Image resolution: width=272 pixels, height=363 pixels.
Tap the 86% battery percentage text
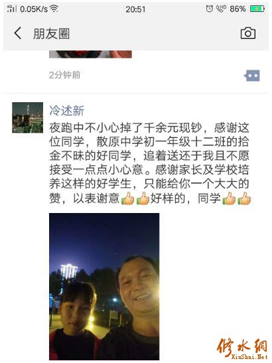click(238, 9)
